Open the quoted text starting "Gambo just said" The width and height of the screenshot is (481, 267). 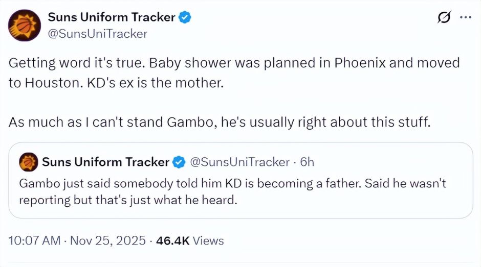click(x=232, y=183)
